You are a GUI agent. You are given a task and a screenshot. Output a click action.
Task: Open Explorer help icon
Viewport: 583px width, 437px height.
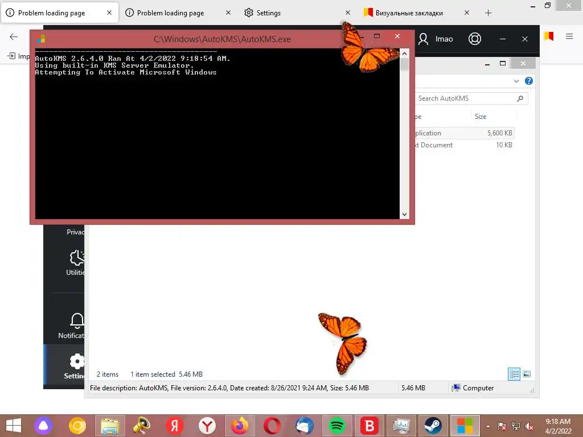pos(529,81)
